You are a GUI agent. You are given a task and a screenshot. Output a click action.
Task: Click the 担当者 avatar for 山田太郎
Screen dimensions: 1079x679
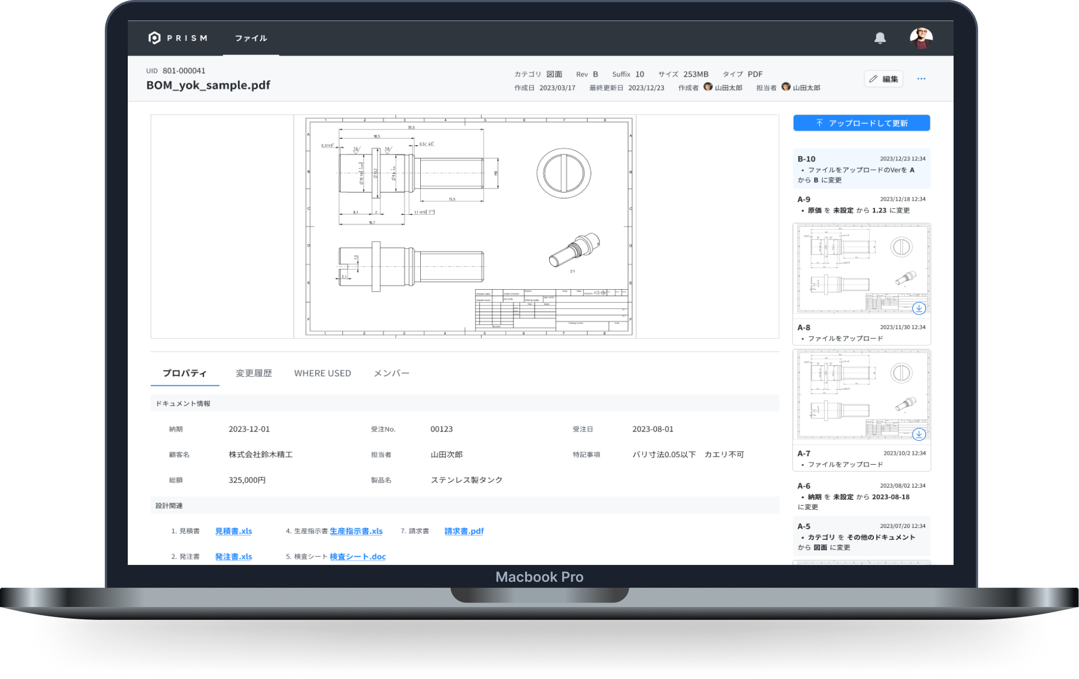pyautogui.click(x=786, y=87)
